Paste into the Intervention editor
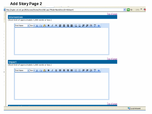 coord(45,26)
